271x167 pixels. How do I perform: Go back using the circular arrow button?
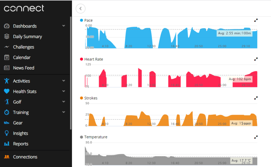(80, 8)
